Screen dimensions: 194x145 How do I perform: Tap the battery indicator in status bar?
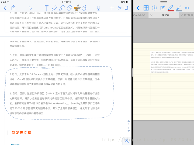(128, 2)
